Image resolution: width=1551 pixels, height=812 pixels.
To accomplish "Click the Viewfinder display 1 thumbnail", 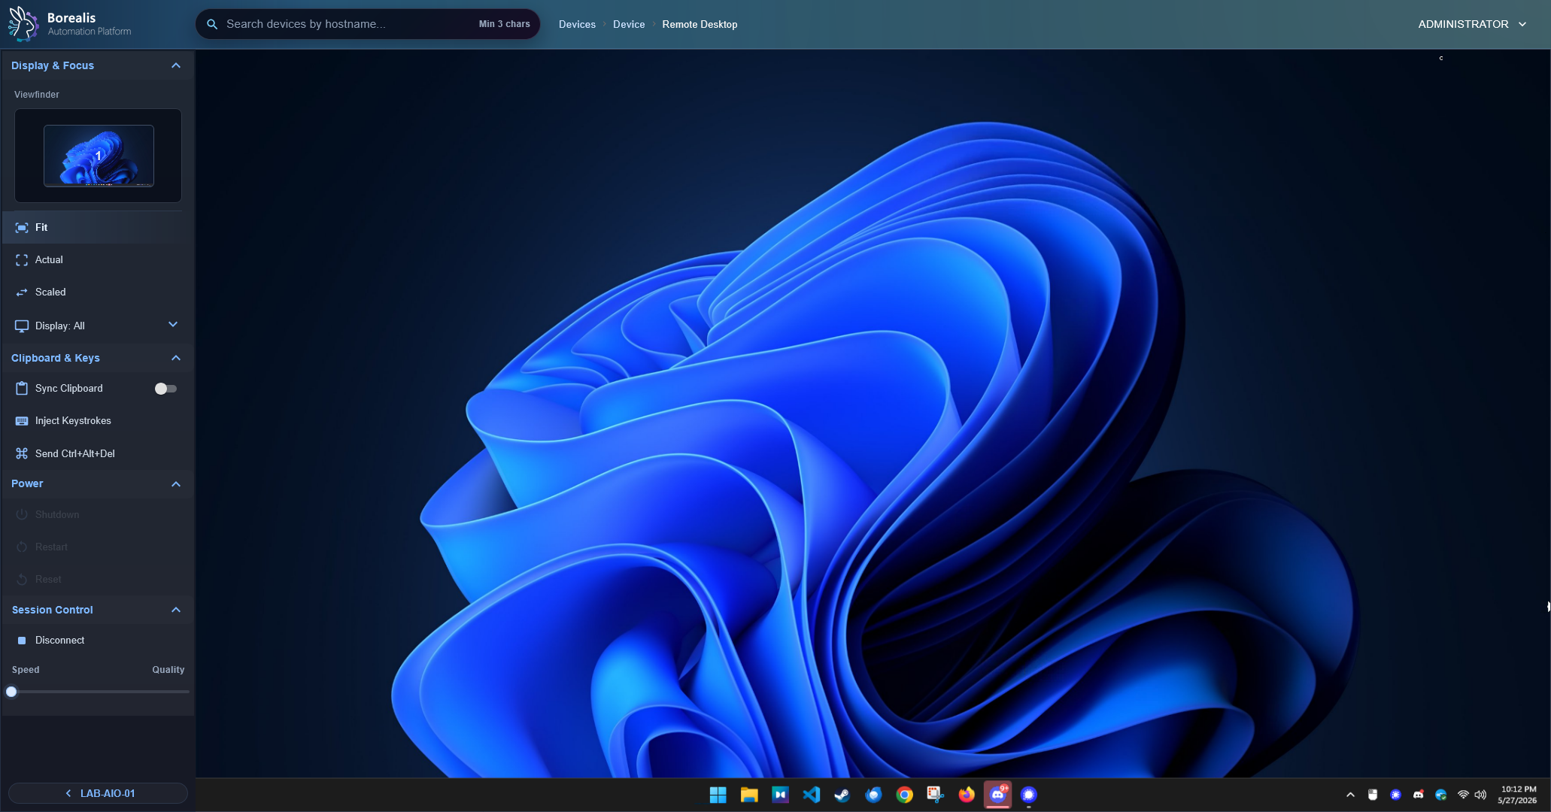I will pyautogui.click(x=99, y=156).
